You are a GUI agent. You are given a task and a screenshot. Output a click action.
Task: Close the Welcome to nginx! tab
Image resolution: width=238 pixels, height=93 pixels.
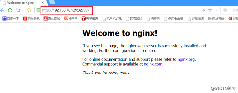[43, 2]
